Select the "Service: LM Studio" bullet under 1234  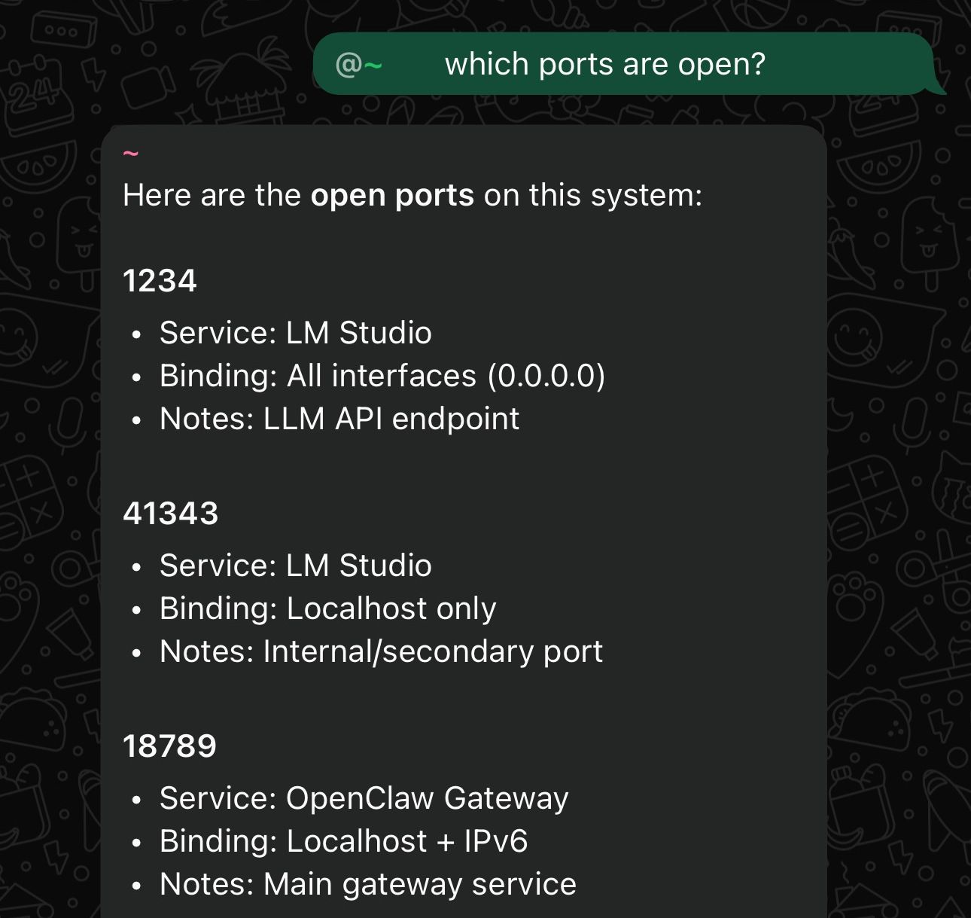click(x=295, y=332)
